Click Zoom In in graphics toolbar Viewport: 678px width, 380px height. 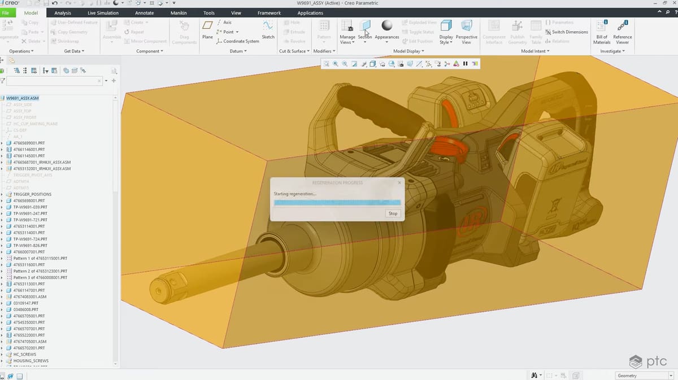[x=335, y=64]
